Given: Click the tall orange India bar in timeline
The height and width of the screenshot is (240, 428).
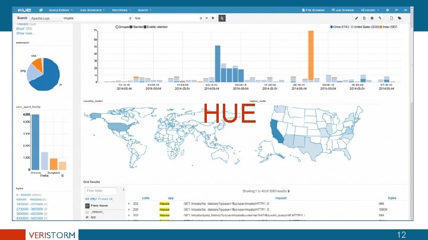Looking at the screenshot, I should pyautogui.click(x=311, y=56).
